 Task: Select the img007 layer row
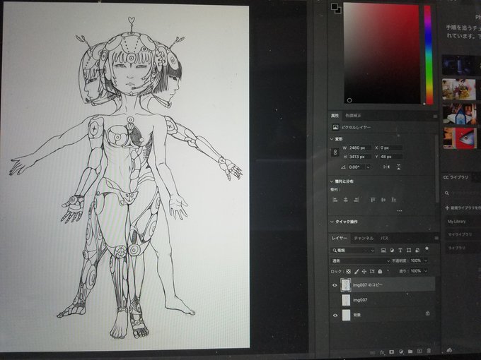click(382, 300)
